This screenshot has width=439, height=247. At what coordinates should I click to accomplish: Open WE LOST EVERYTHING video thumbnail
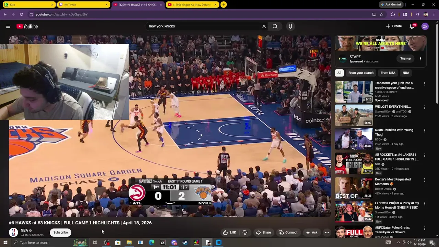[x=354, y=115]
